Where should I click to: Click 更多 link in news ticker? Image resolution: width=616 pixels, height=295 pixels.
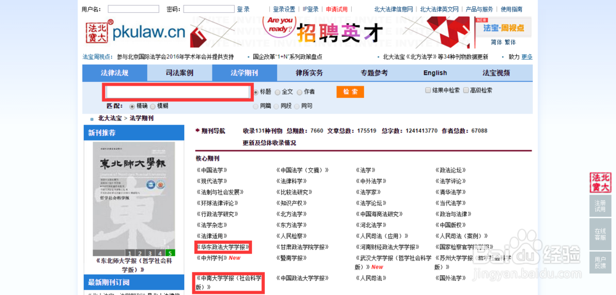527,57
